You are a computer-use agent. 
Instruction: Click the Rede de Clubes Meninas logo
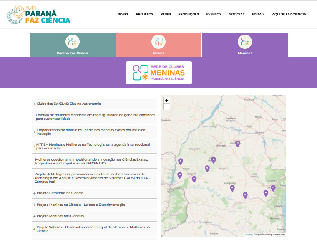coord(158,73)
